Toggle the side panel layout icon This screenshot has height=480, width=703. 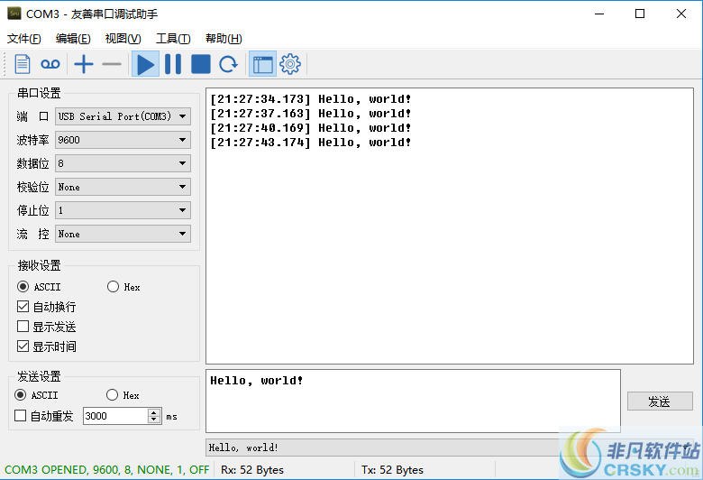point(262,64)
